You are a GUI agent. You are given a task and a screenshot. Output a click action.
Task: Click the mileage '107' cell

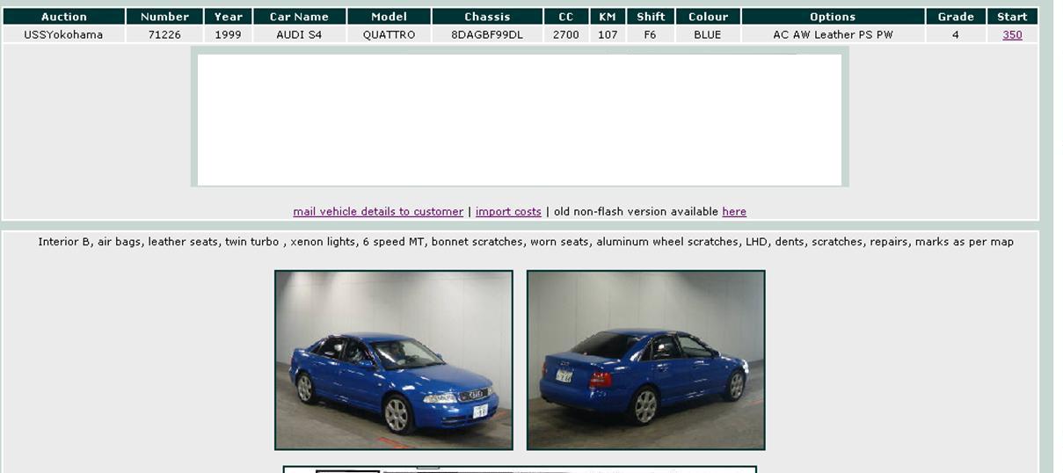click(608, 35)
